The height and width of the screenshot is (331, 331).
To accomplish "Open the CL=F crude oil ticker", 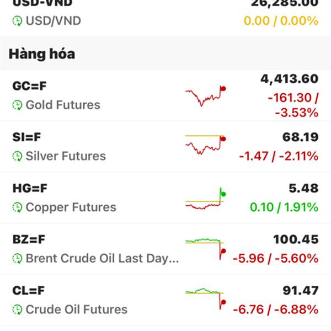I will pos(29,291).
